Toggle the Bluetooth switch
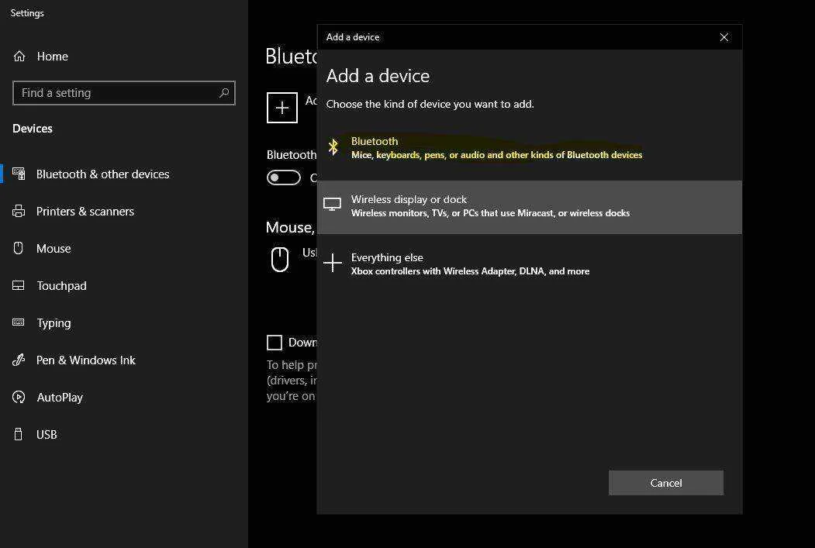The image size is (815, 548). pos(284,177)
